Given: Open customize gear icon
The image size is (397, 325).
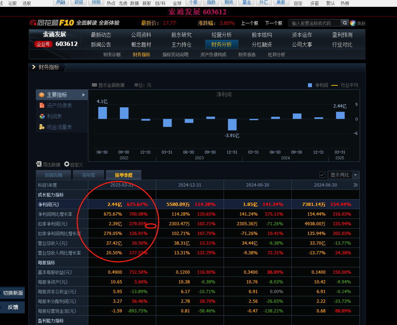Looking at the screenshot, I should (x=67, y=164).
